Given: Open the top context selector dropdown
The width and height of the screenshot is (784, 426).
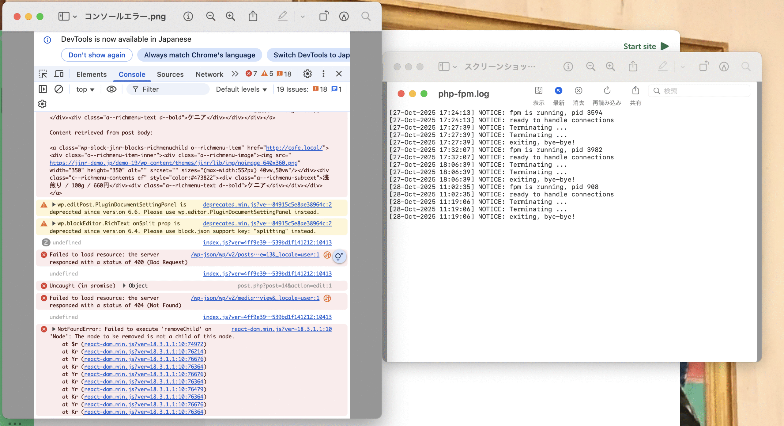Looking at the screenshot, I should 85,89.
